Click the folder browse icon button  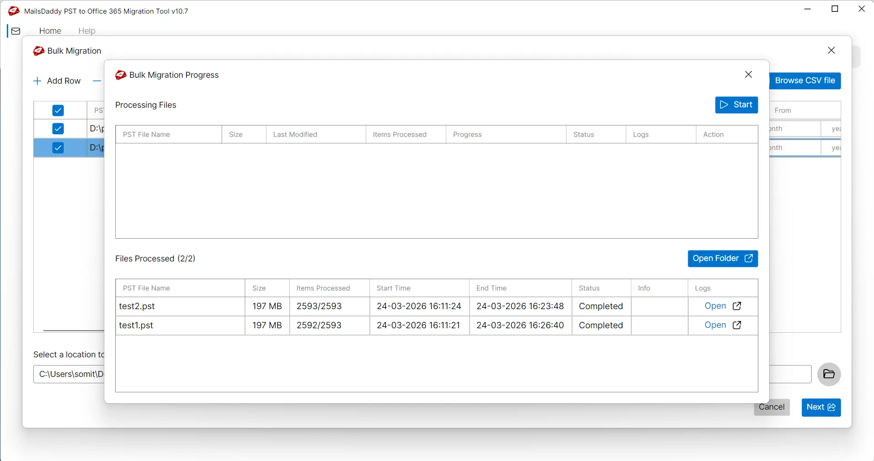[x=829, y=374]
